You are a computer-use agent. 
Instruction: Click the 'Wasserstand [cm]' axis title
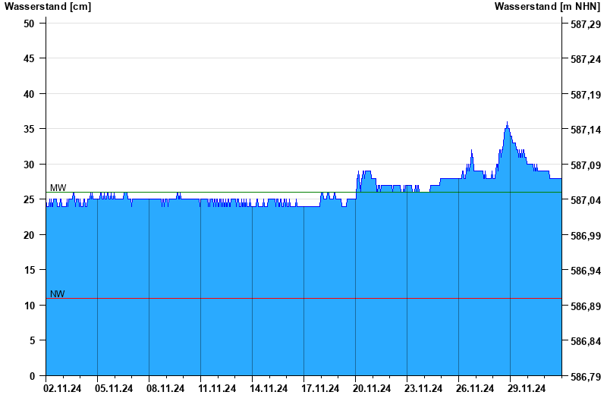48,6
